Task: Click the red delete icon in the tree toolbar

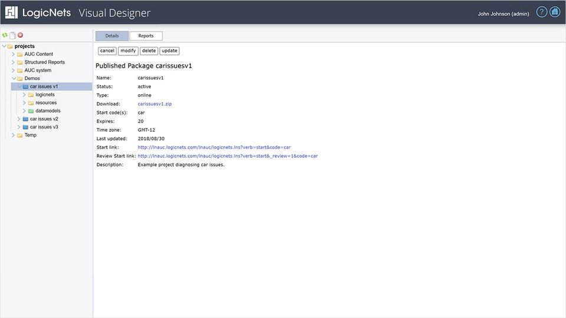Action: click(21, 35)
